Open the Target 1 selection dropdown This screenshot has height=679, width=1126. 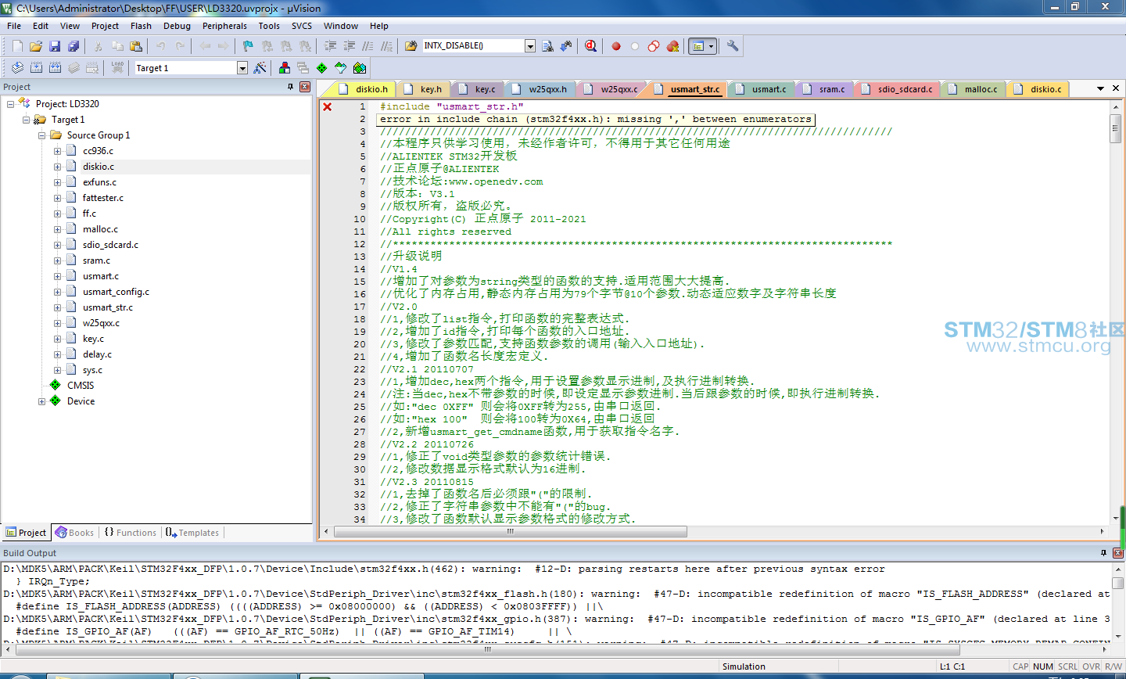point(242,68)
